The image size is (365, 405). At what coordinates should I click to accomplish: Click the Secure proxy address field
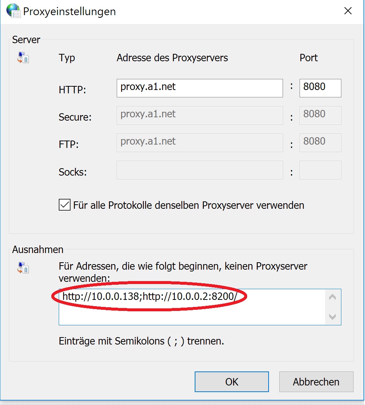200,115
